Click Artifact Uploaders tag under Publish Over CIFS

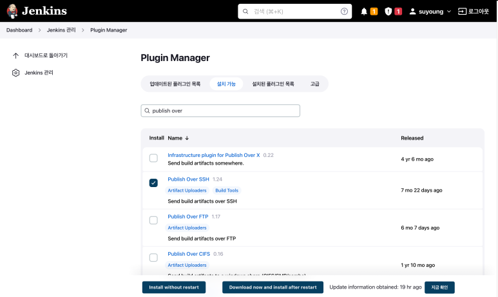point(187,265)
